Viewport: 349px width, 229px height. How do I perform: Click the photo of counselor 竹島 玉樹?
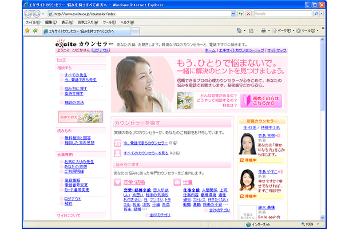(x=248, y=144)
